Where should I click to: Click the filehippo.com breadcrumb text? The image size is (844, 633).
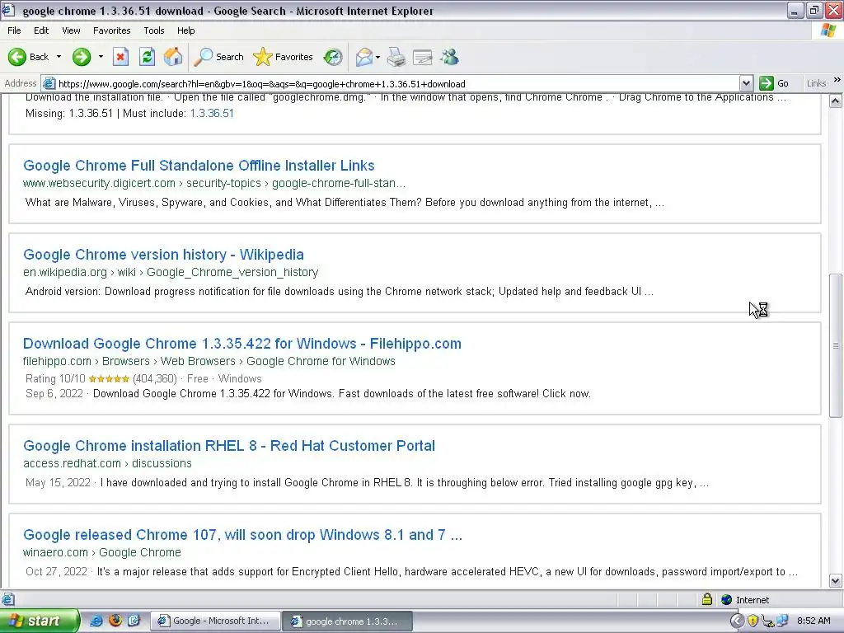coord(57,361)
